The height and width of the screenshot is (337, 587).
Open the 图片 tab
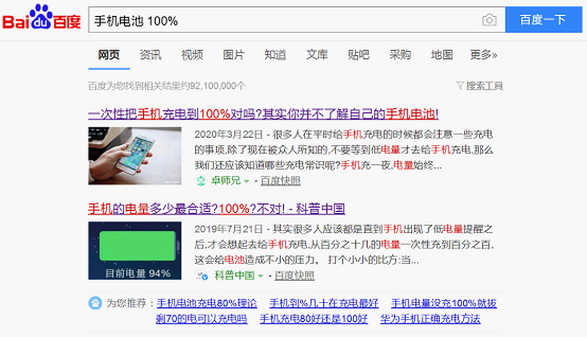point(233,55)
